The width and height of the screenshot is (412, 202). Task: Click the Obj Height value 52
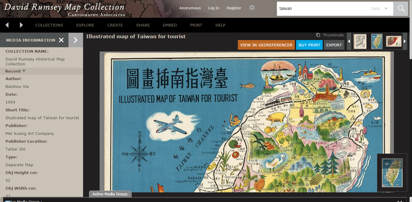(8, 181)
